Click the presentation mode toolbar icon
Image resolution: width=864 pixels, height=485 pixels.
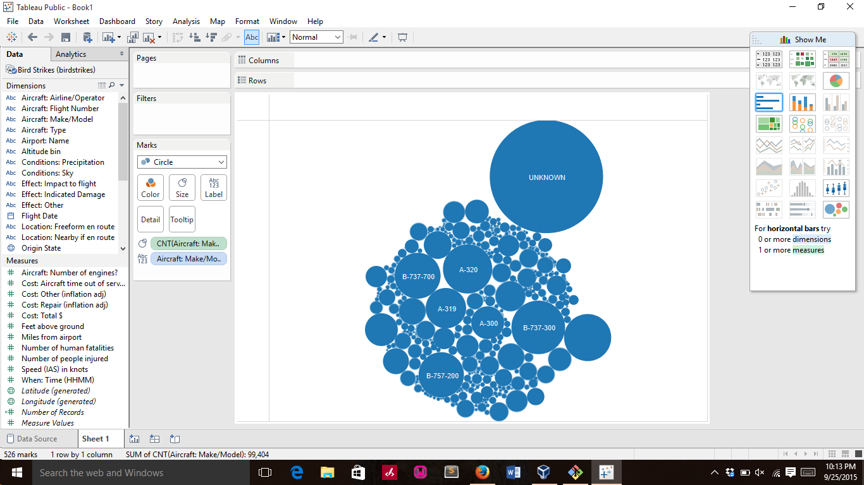tap(402, 37)
